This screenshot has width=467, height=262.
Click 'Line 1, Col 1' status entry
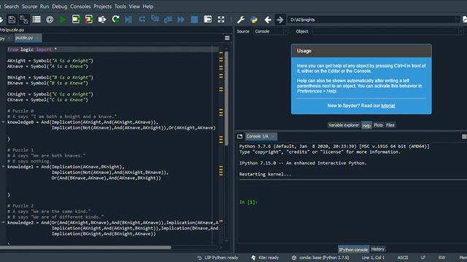tap(373, 258)
